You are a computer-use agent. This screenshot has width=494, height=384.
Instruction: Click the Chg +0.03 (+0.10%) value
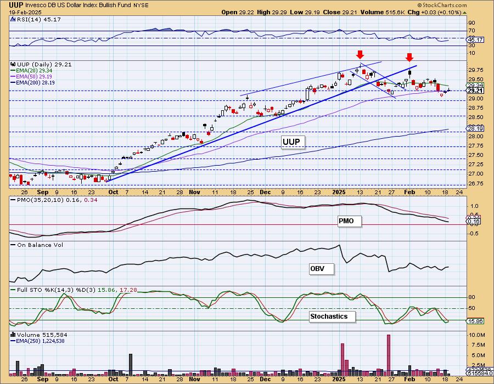(435, 12)
